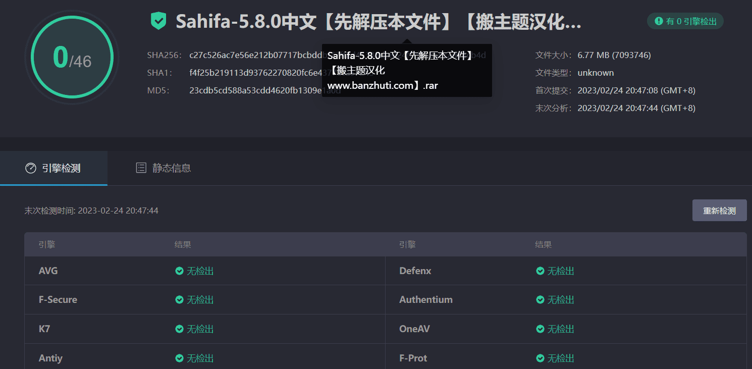Click the gauge icon on the 引擎检测 tab
Image resolution: width=752 pixels, height=369 pixels.
tap(31, 168)
